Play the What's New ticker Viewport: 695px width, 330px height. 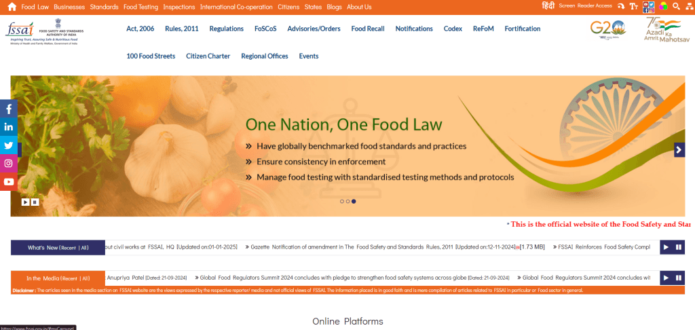pyautogui.click(x=666, y=247)
